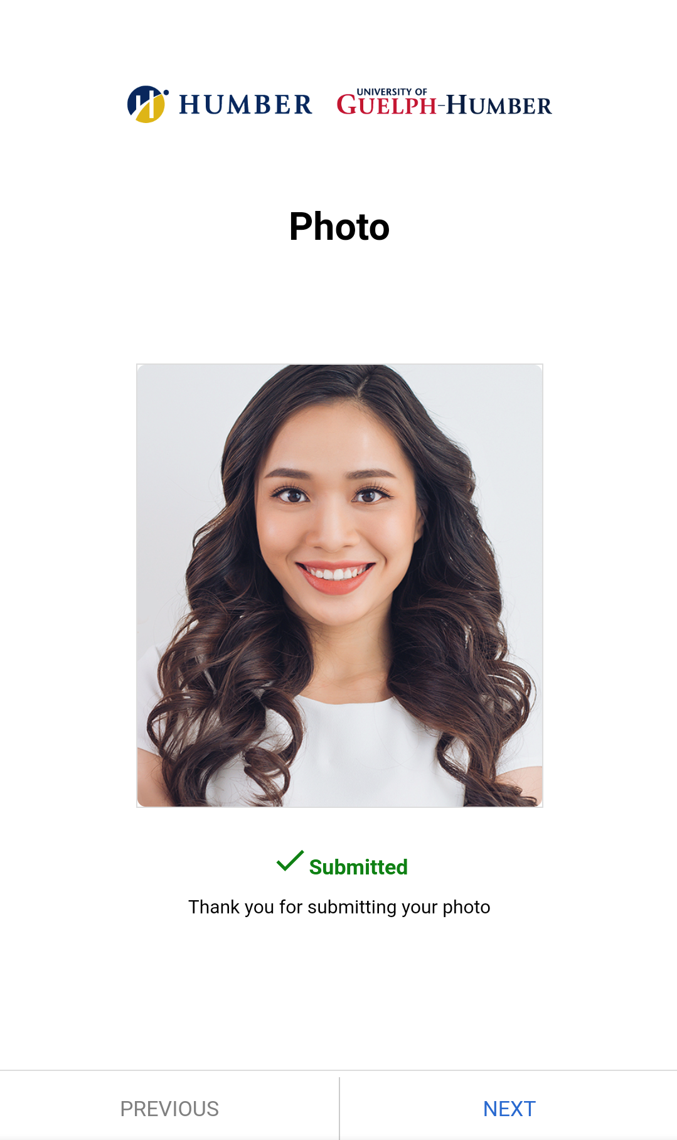
Task: Click the green Submitted checkmark icon
Action: [290, 861]
